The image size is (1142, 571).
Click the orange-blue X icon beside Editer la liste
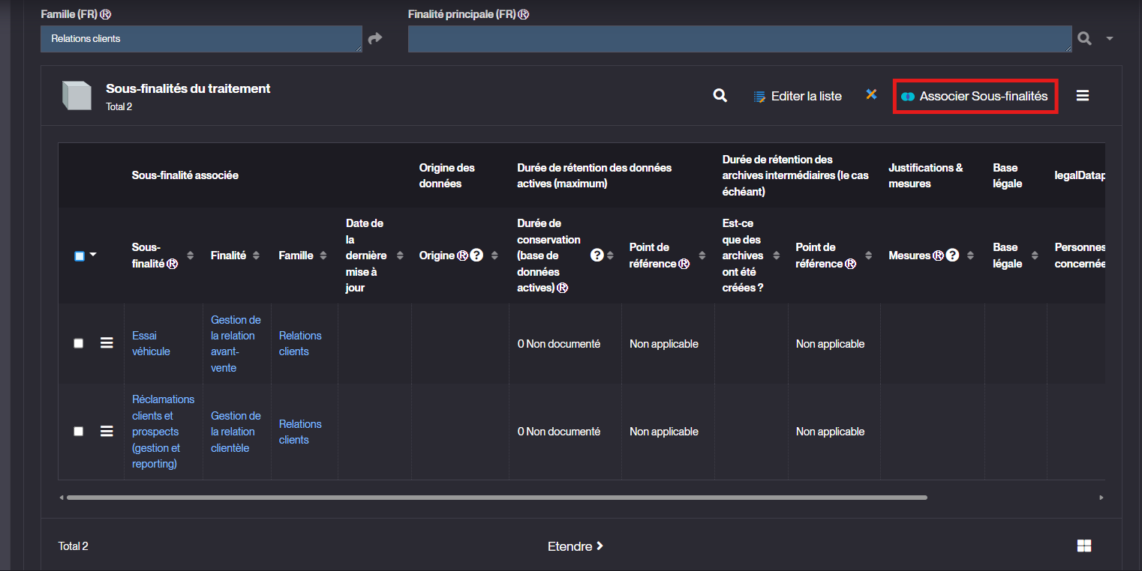pyautogui.click(x=871, y=94)
